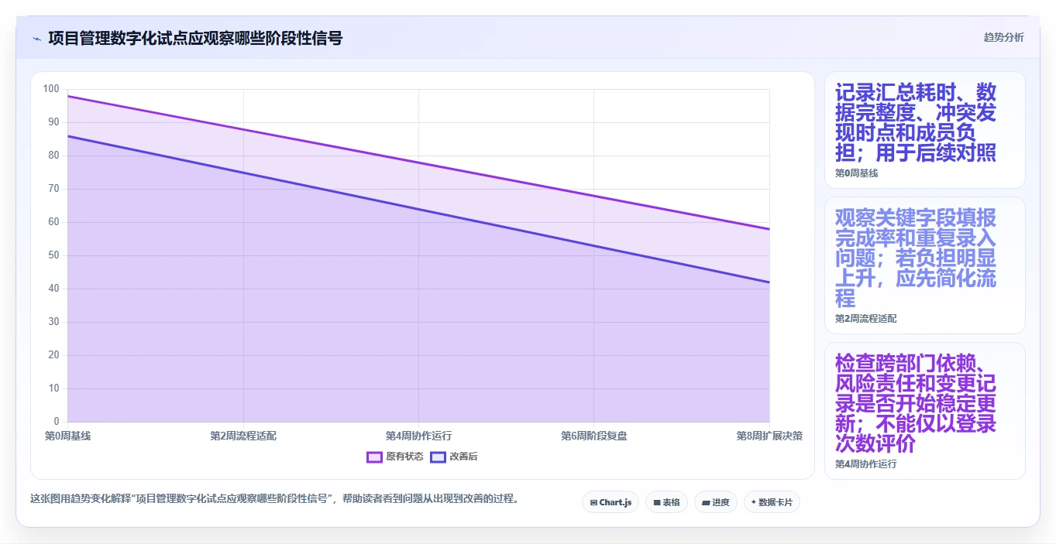1056x544 pixels.
Task: Toggle the 改善后 legend swatch
Action: 439,457
